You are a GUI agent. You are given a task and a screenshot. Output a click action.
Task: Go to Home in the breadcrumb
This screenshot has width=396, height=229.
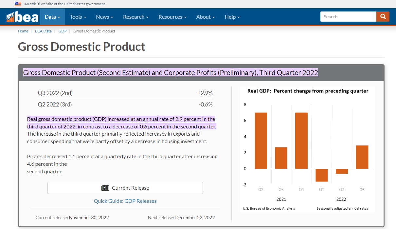click(23, 31)
